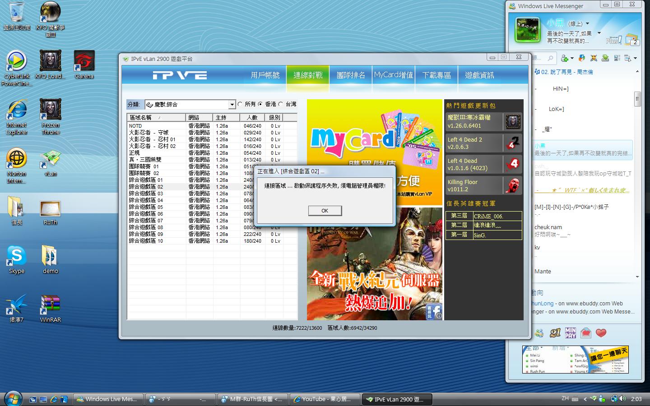Click the volume speaker icon in system tray

(622, 399)
